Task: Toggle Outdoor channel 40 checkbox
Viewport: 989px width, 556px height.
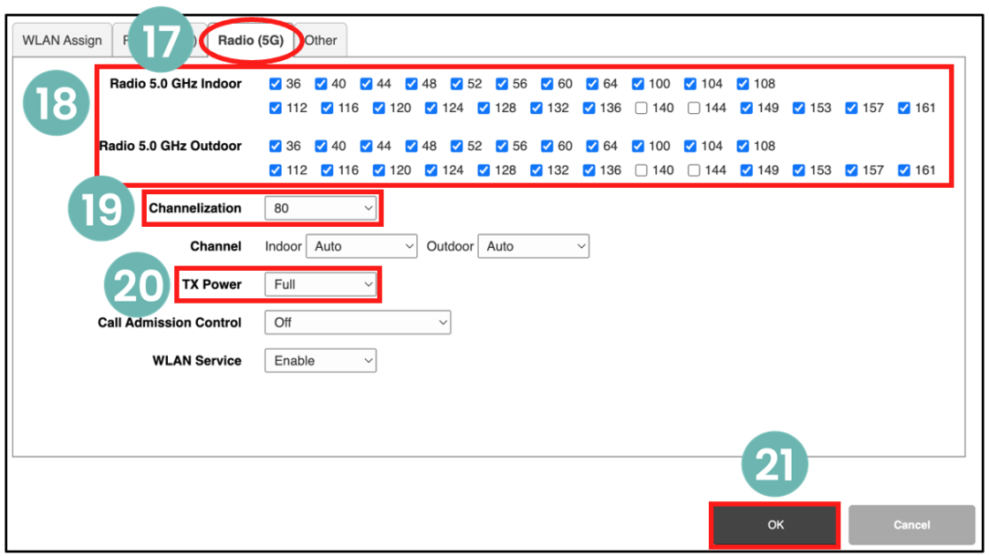Action: 321,146
